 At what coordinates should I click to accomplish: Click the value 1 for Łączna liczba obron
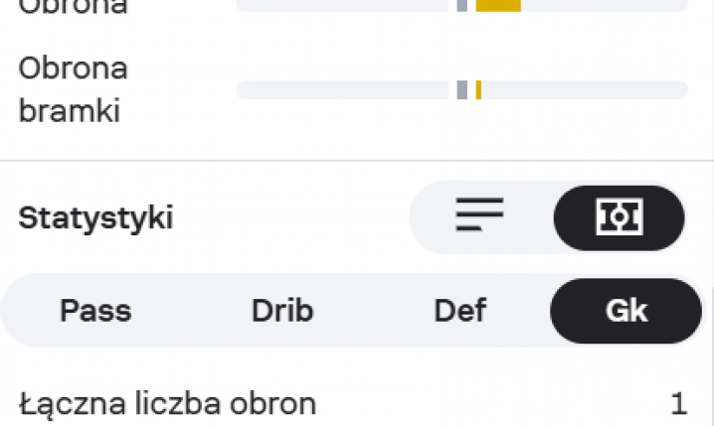tap(678, 404)
